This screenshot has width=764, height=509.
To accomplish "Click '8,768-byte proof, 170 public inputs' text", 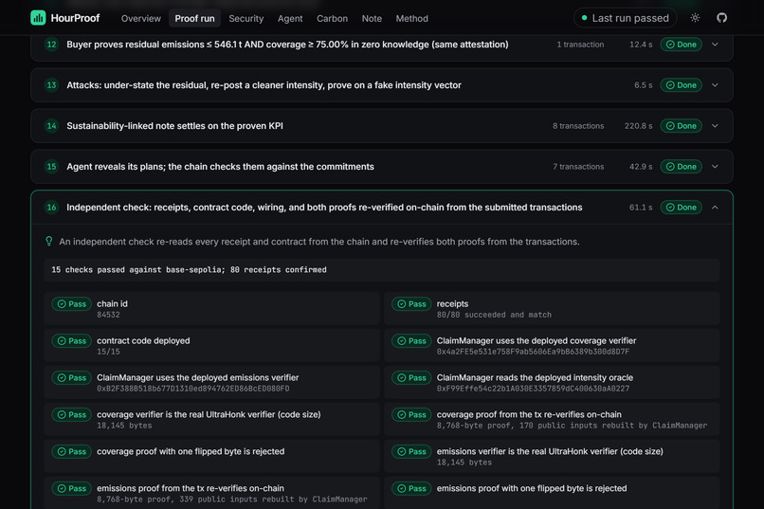I will point(572,426).
